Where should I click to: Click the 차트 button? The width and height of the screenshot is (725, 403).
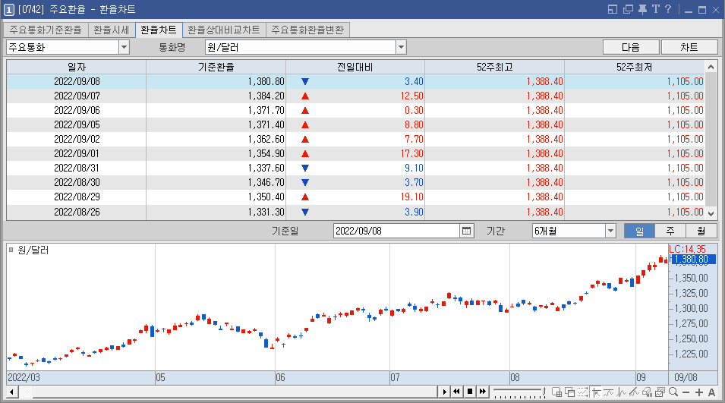[x=689, y=47]
